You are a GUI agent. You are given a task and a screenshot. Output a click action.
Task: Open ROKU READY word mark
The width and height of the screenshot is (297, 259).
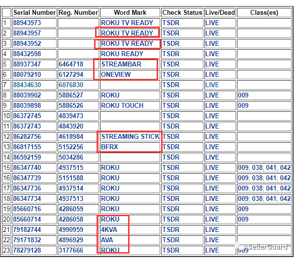pos(122,54)
